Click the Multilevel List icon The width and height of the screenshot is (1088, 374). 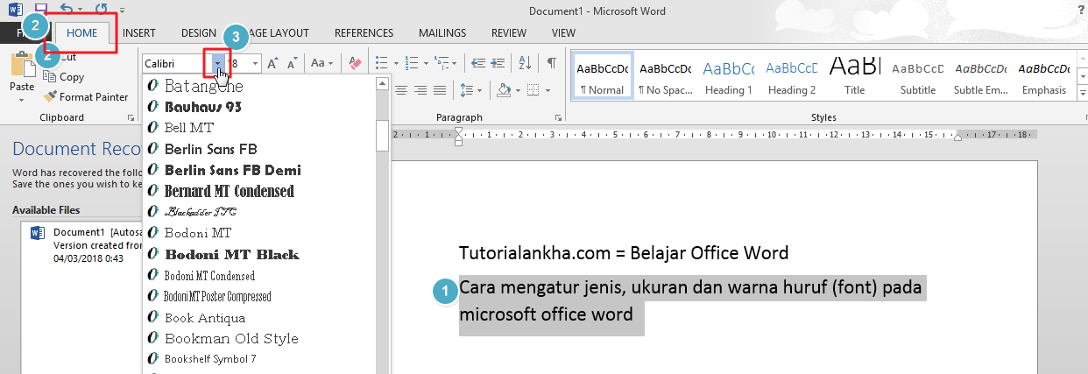click(442, 63)
